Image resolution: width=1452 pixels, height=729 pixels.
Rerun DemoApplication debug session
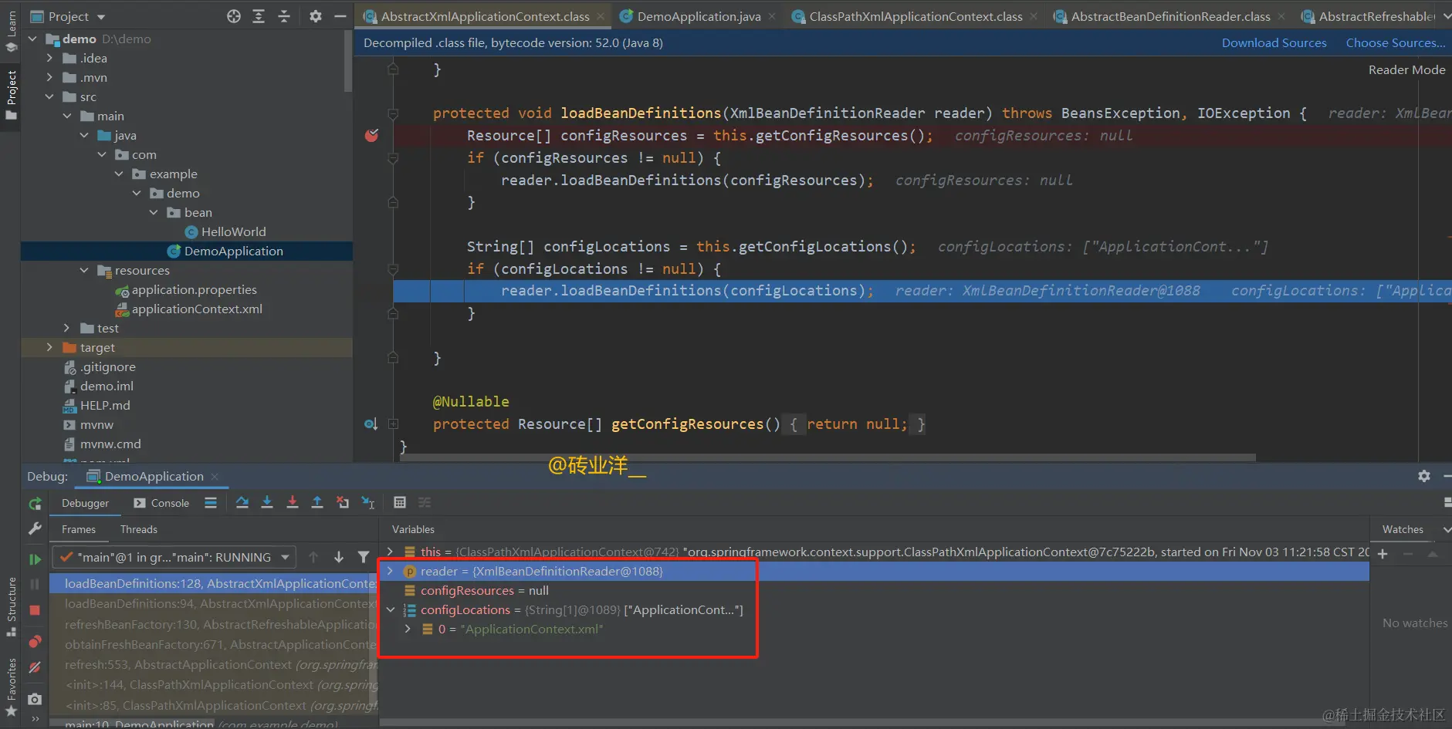pyautogui.click(x=35, y=504)
